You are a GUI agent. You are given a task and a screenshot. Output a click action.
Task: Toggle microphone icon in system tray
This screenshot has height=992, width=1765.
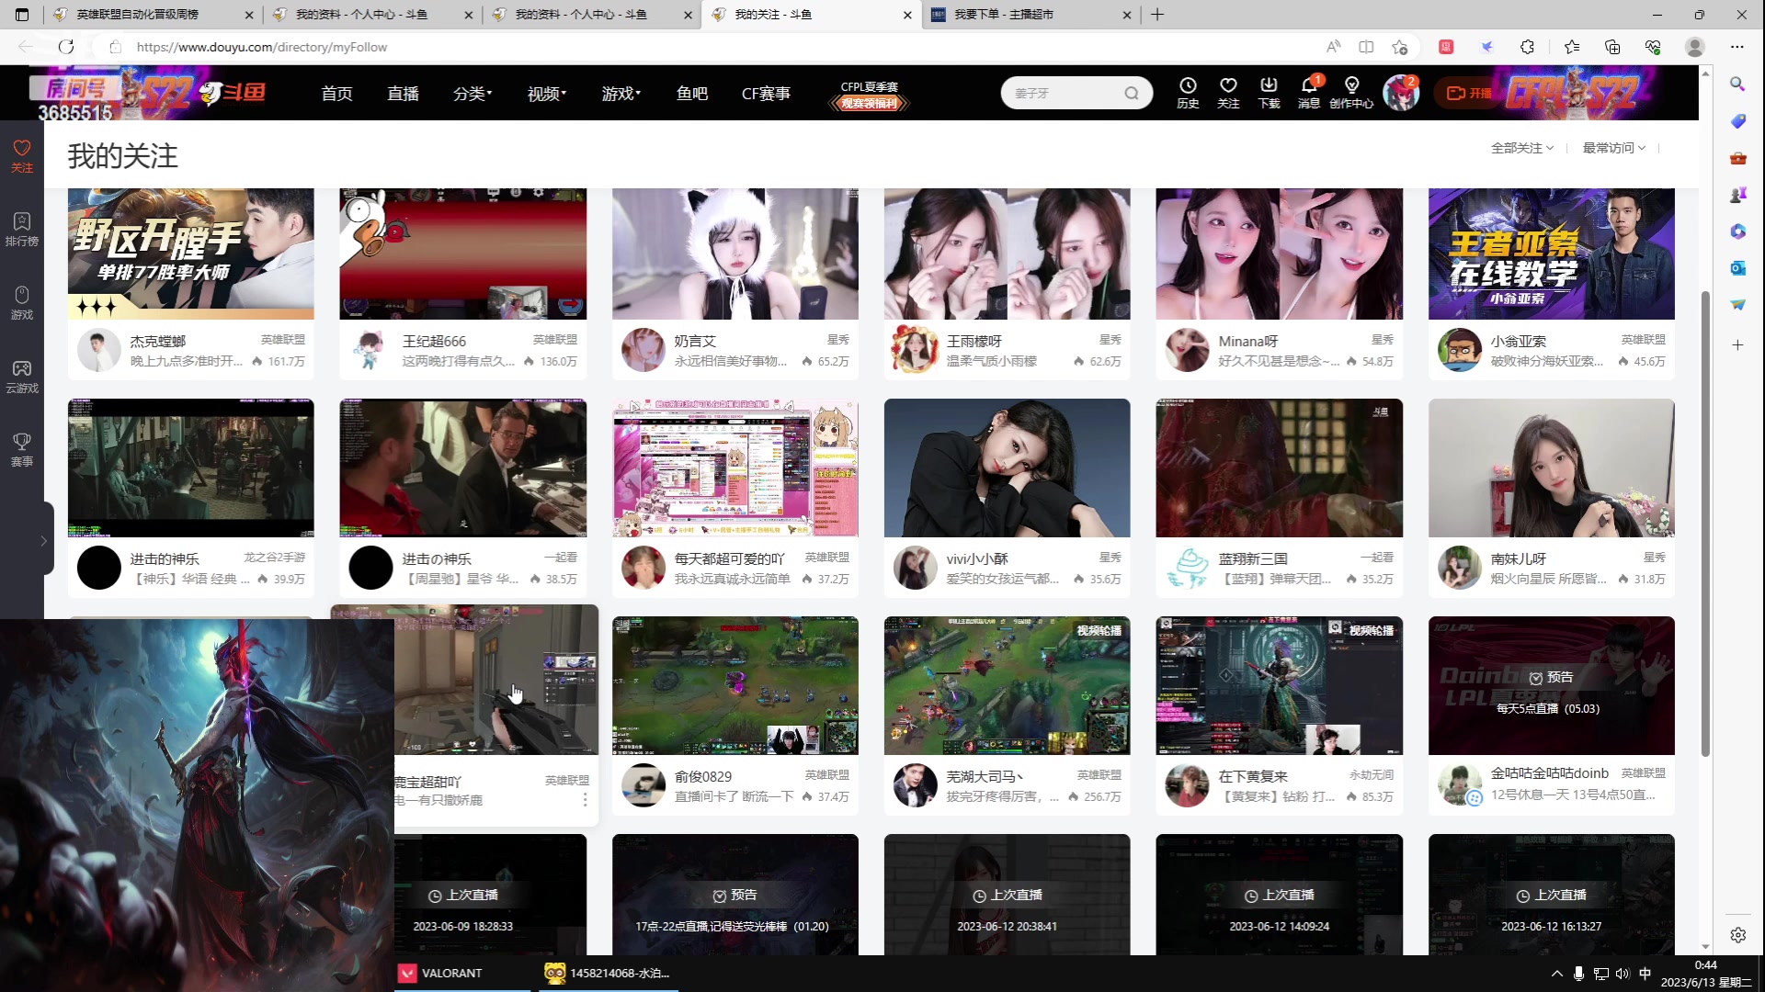click(x=1578, y=974)
